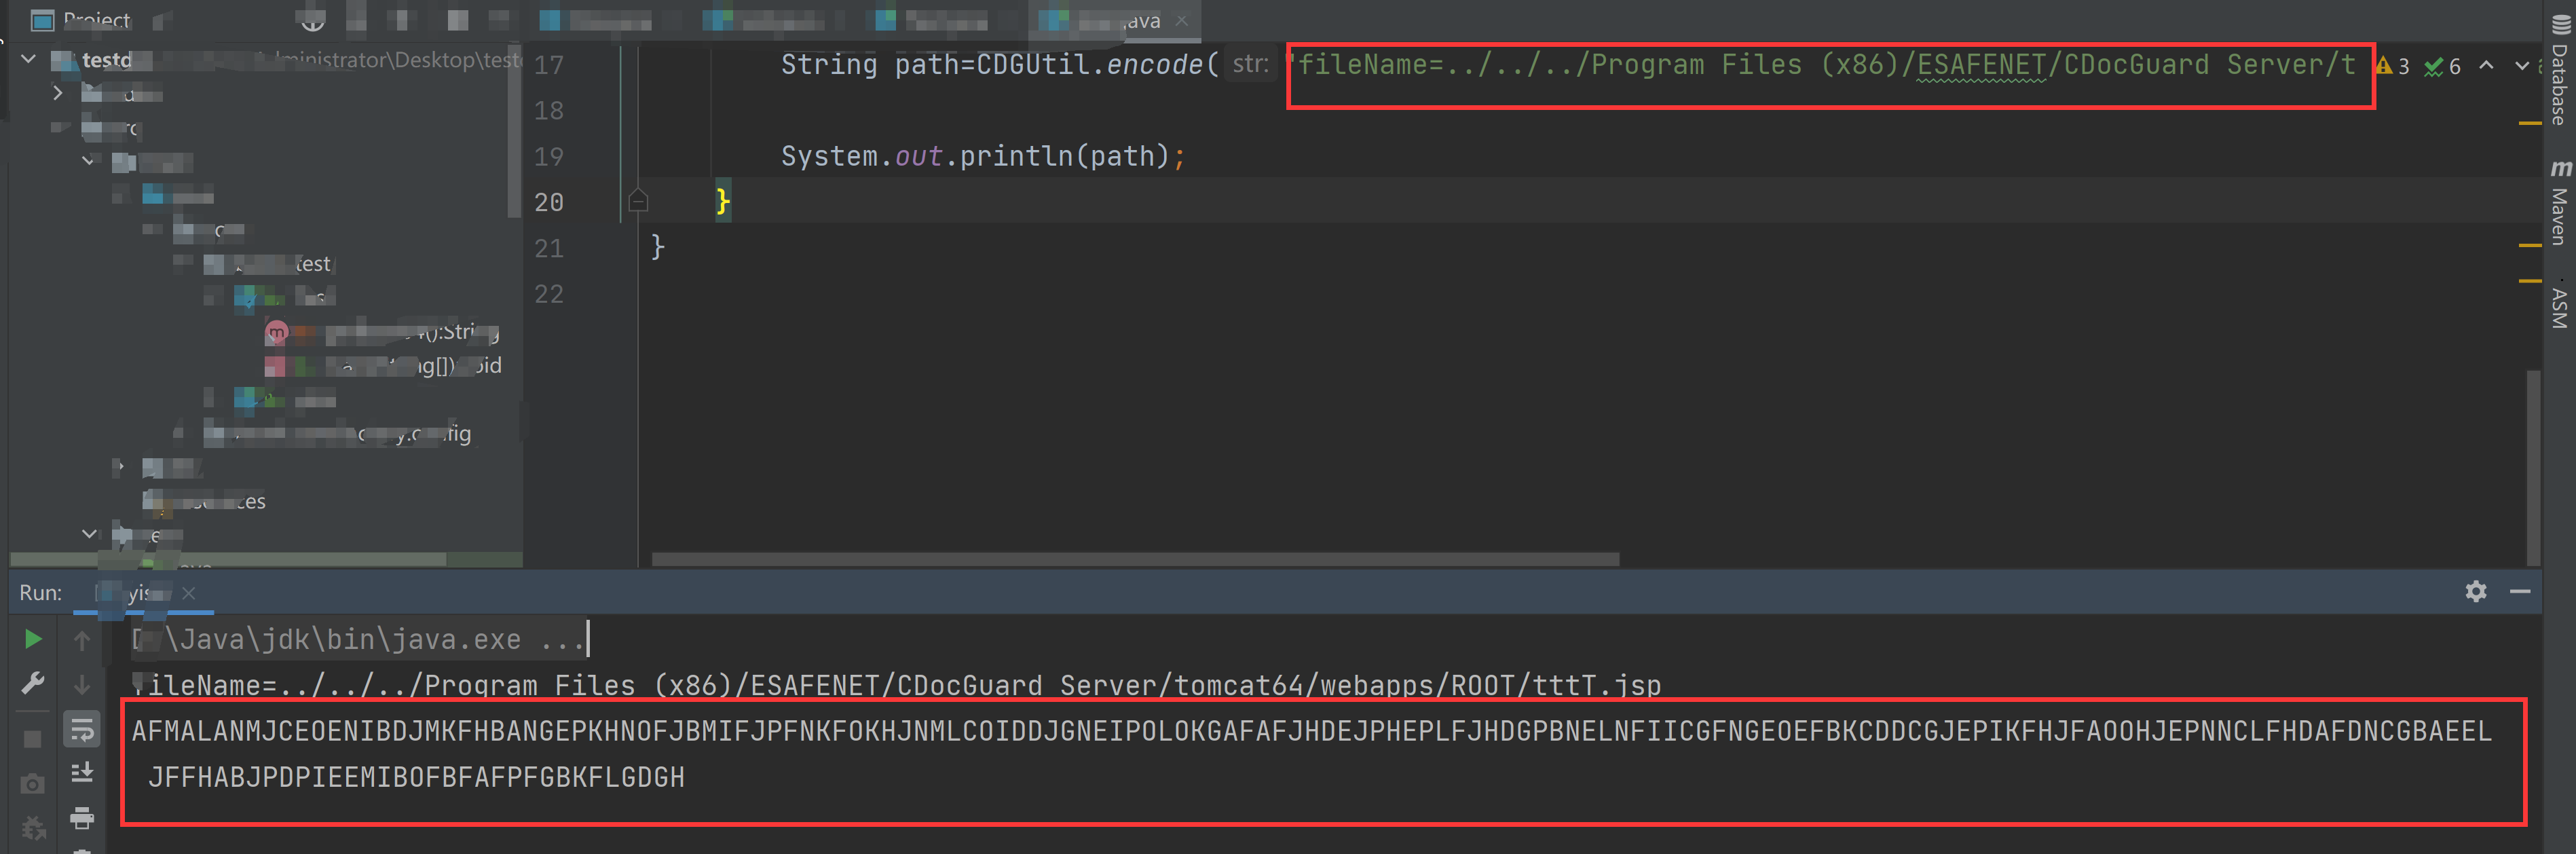Click the Print console output icon
Image resolution: width=2576 pixels, height=854 pixels.
(82, 819)
